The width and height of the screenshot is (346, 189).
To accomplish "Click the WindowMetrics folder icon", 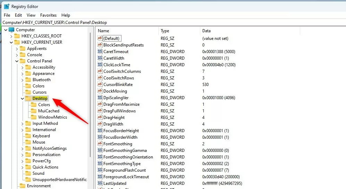I will 34,117.
